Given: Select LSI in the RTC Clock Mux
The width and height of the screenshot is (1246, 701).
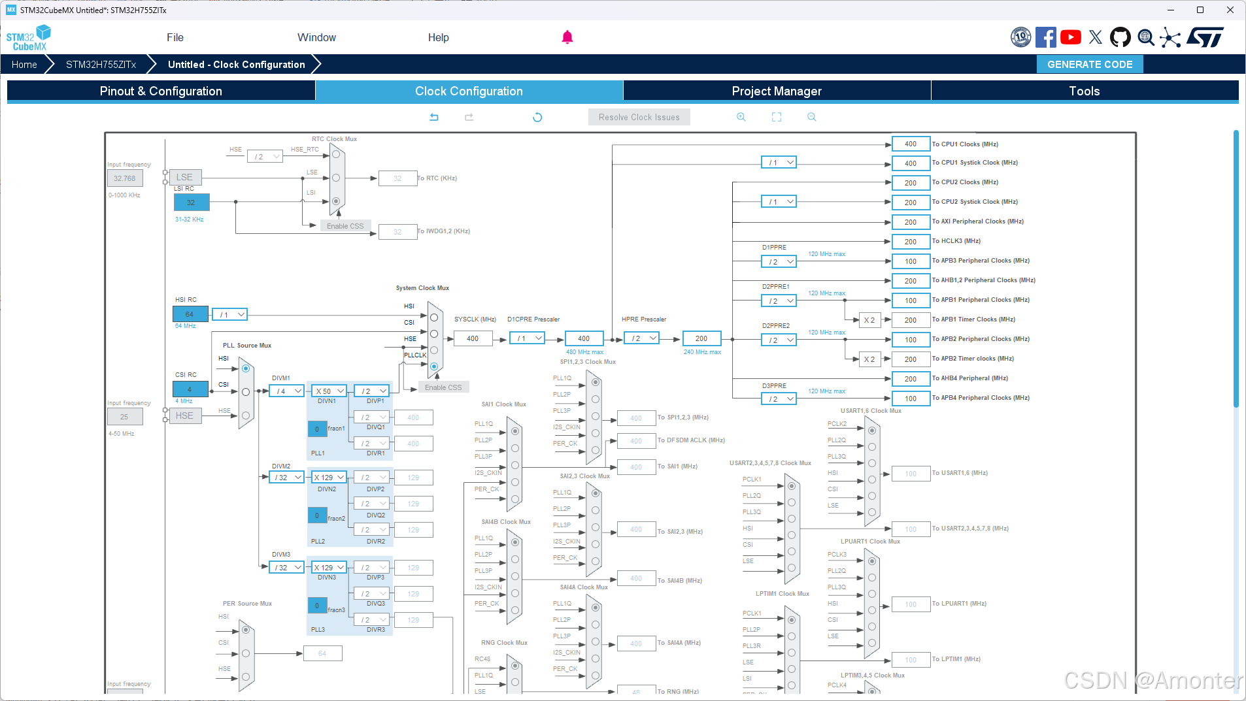Looking at the screenshot, I should coord(336,201).
